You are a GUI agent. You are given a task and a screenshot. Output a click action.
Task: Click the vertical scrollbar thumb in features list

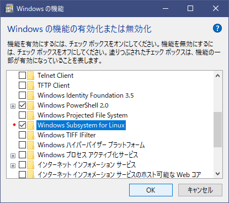[217, 130]
